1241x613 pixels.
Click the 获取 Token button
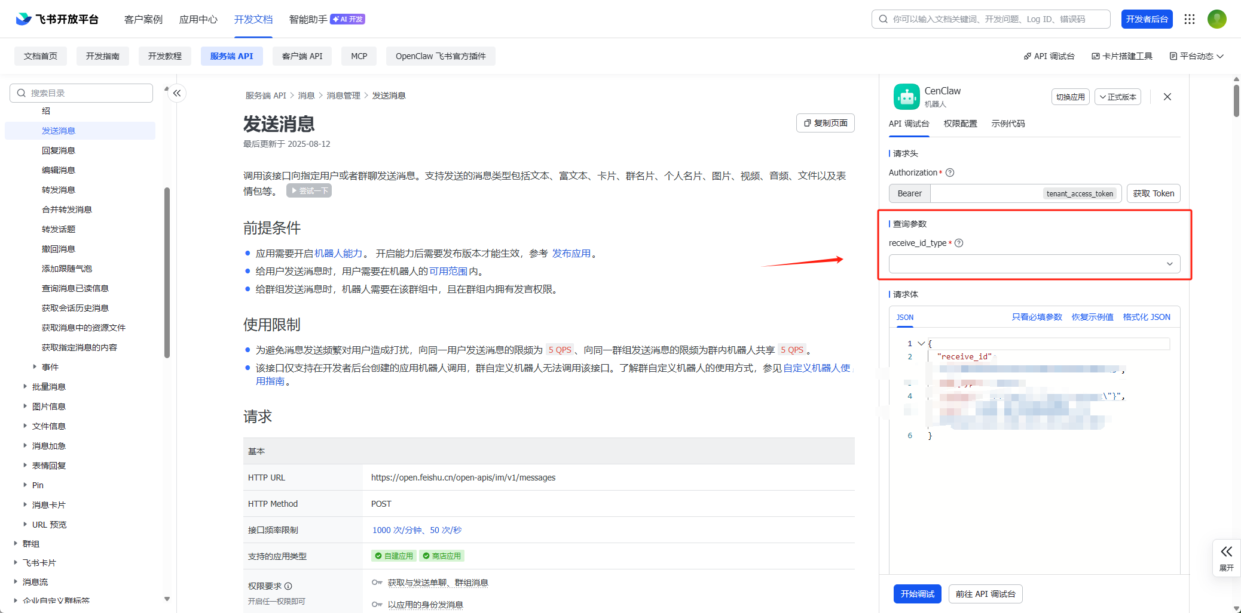tap(1153, 193)
